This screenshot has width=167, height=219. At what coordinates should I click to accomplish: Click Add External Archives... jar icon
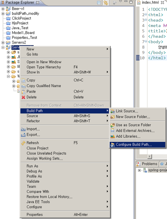[112, 131]
